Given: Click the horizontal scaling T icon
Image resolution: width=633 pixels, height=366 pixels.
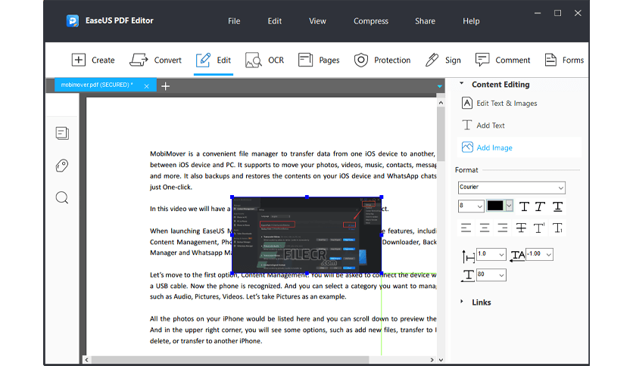Looking at the screenshot, I should pyautogui.click(x=468, y=276).
